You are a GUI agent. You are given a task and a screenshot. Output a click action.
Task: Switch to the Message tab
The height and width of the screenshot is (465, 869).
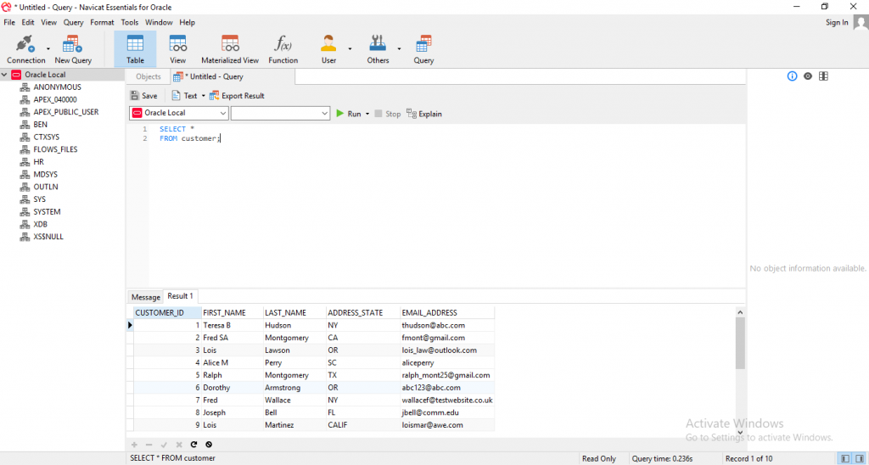tap(145, 297)
